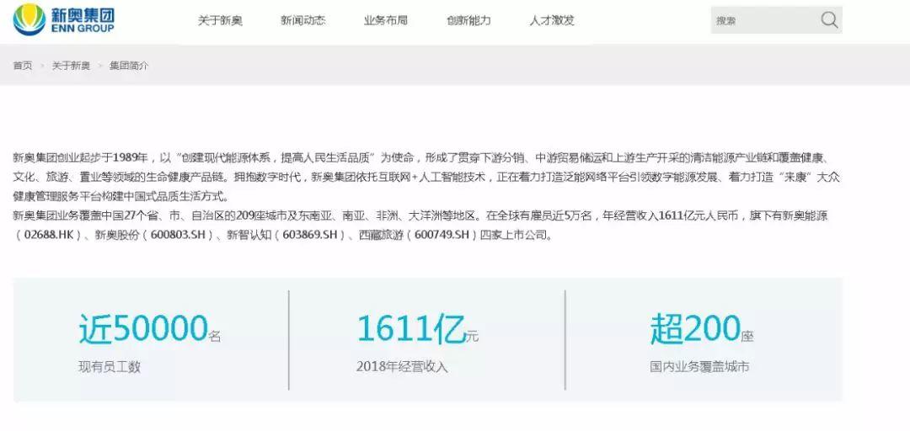The width and height of the screenshot is (910, 431).
Task: Select 业务布局 in the top navigation
Action: [x=385, y=20]
